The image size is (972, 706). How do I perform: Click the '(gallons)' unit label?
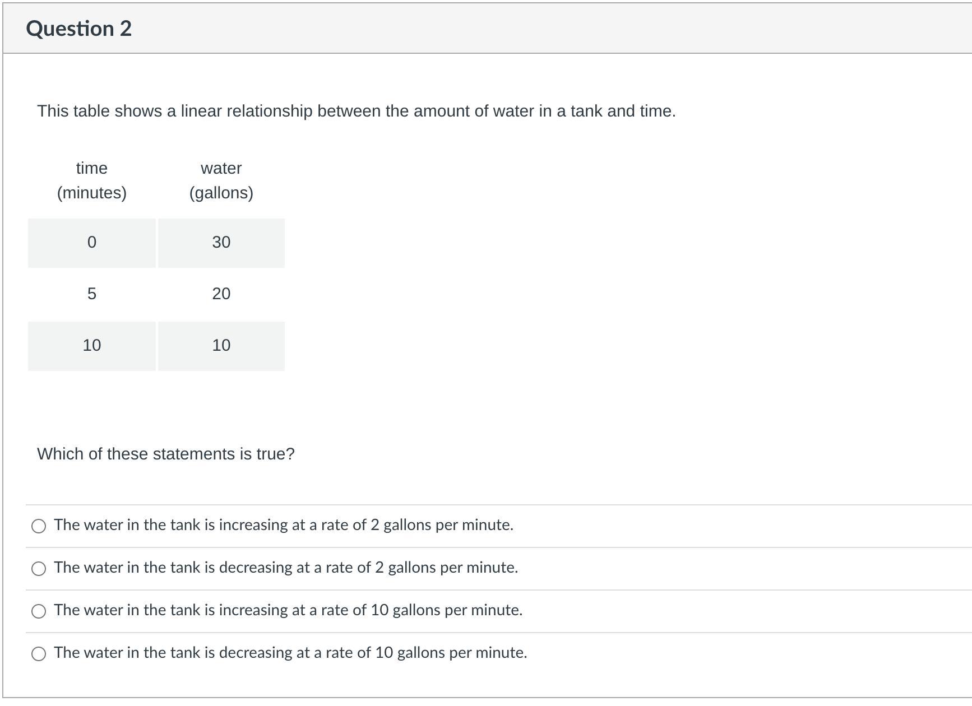(x=221, y=193)
